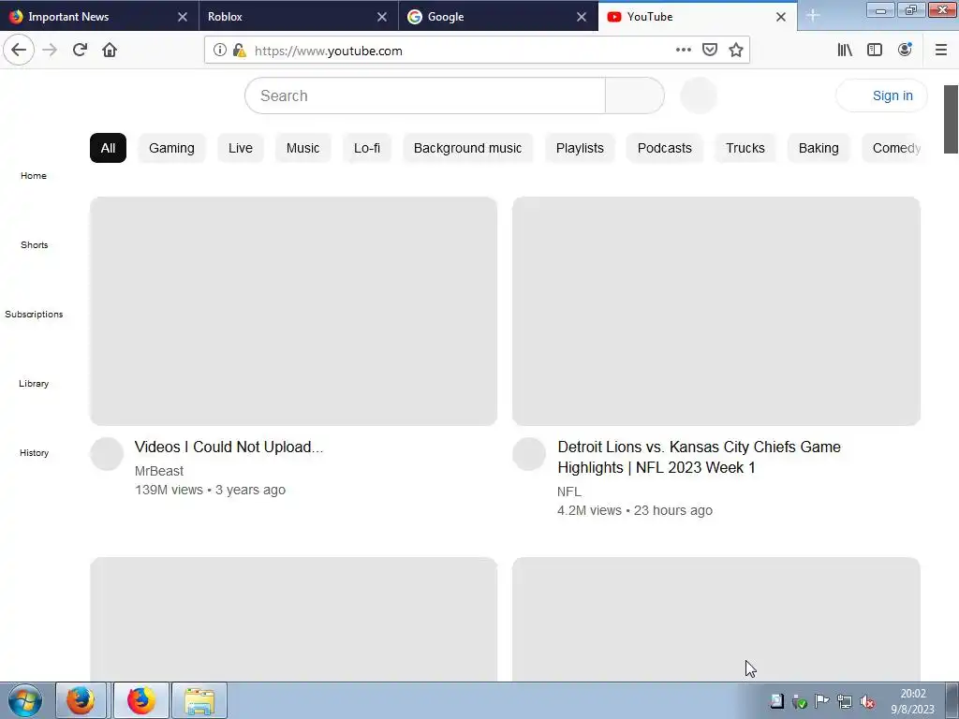
Task: Open page actions three-dot menu
Action: point(683,51)
